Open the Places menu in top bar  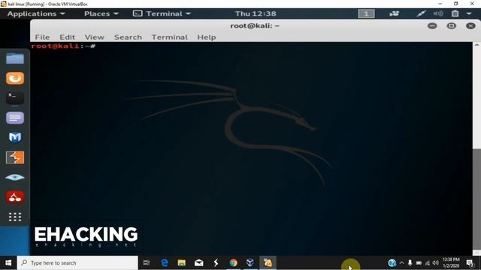pyautogui.click(x=101, y=13)
